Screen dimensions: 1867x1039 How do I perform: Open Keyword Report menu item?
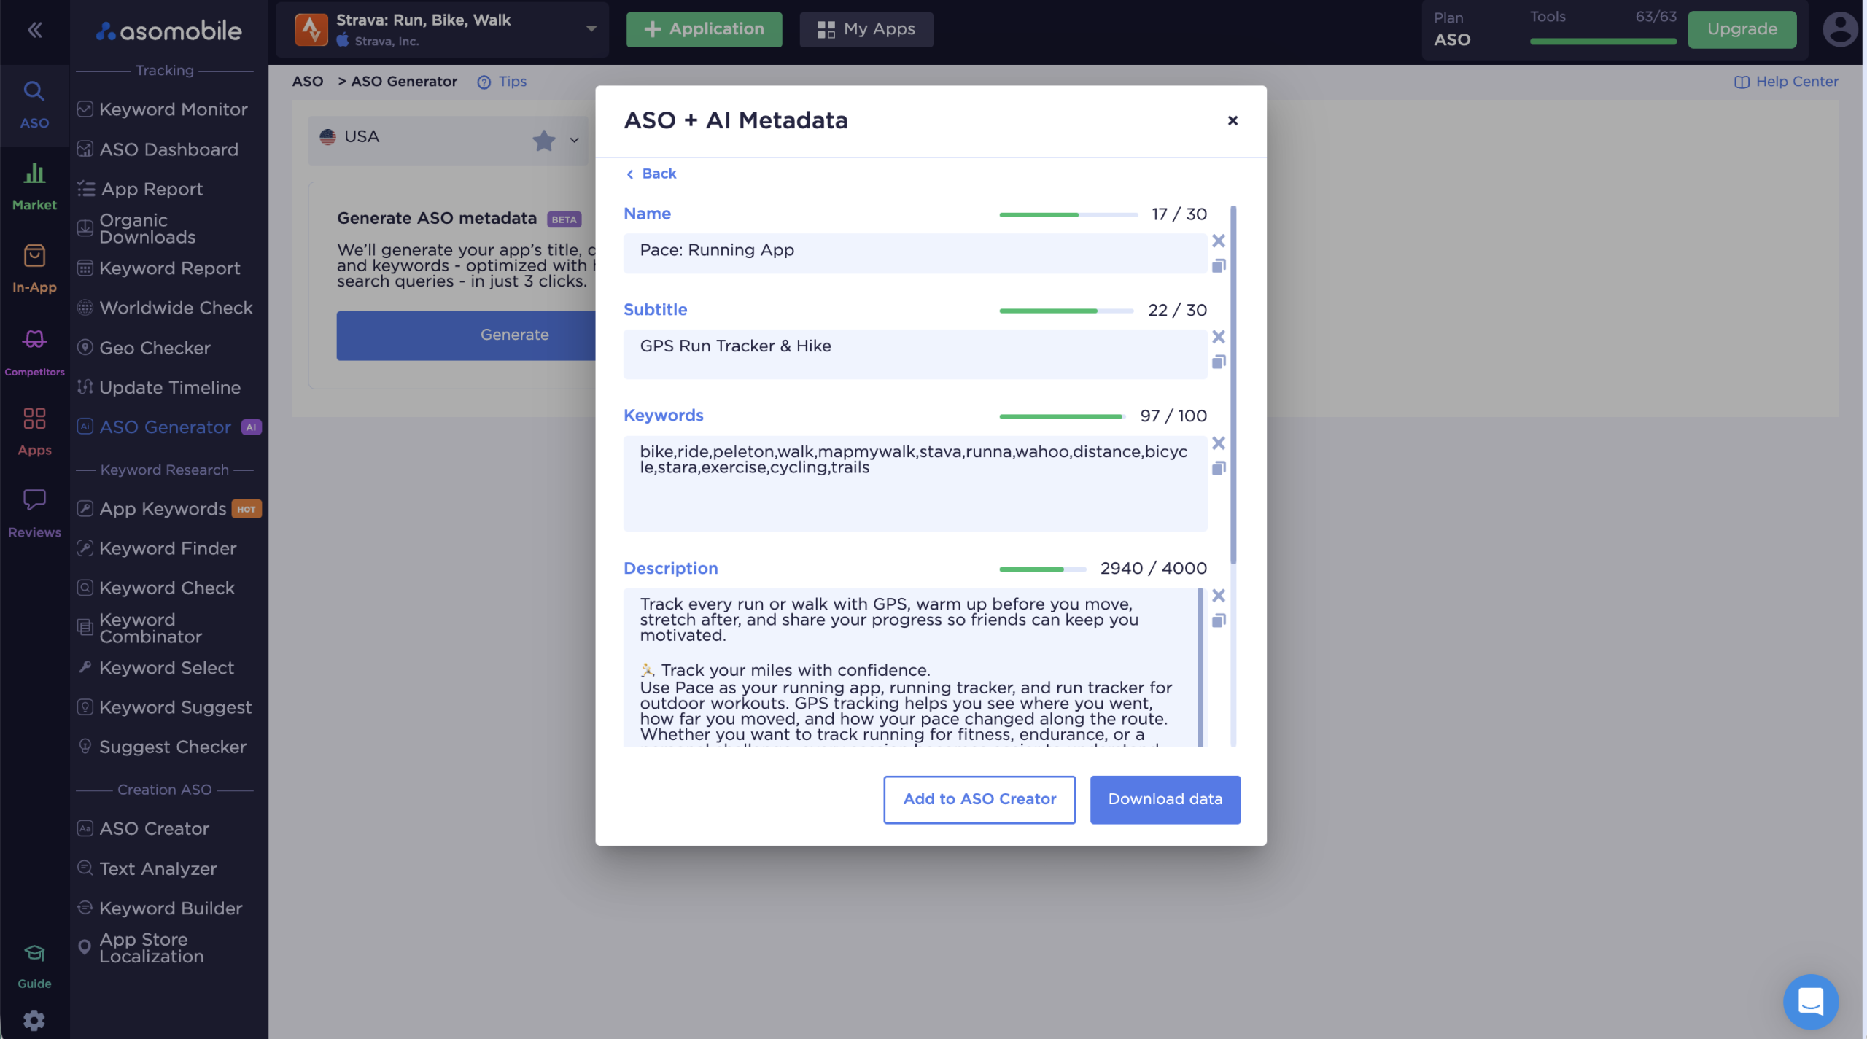coord(159,268)
